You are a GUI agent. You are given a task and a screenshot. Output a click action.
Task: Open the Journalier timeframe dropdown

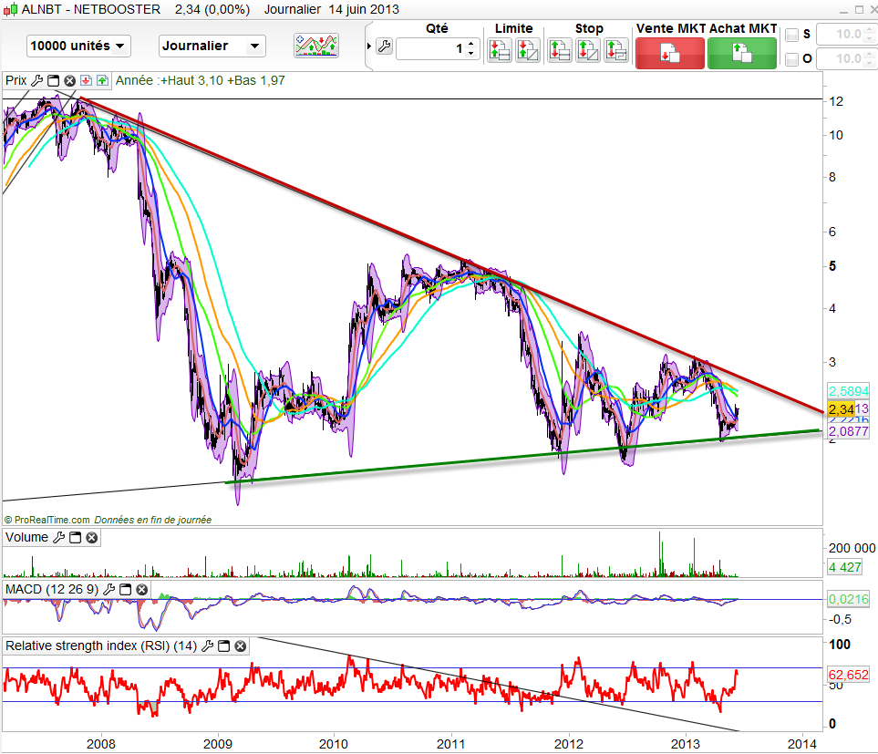click(212, 46)
